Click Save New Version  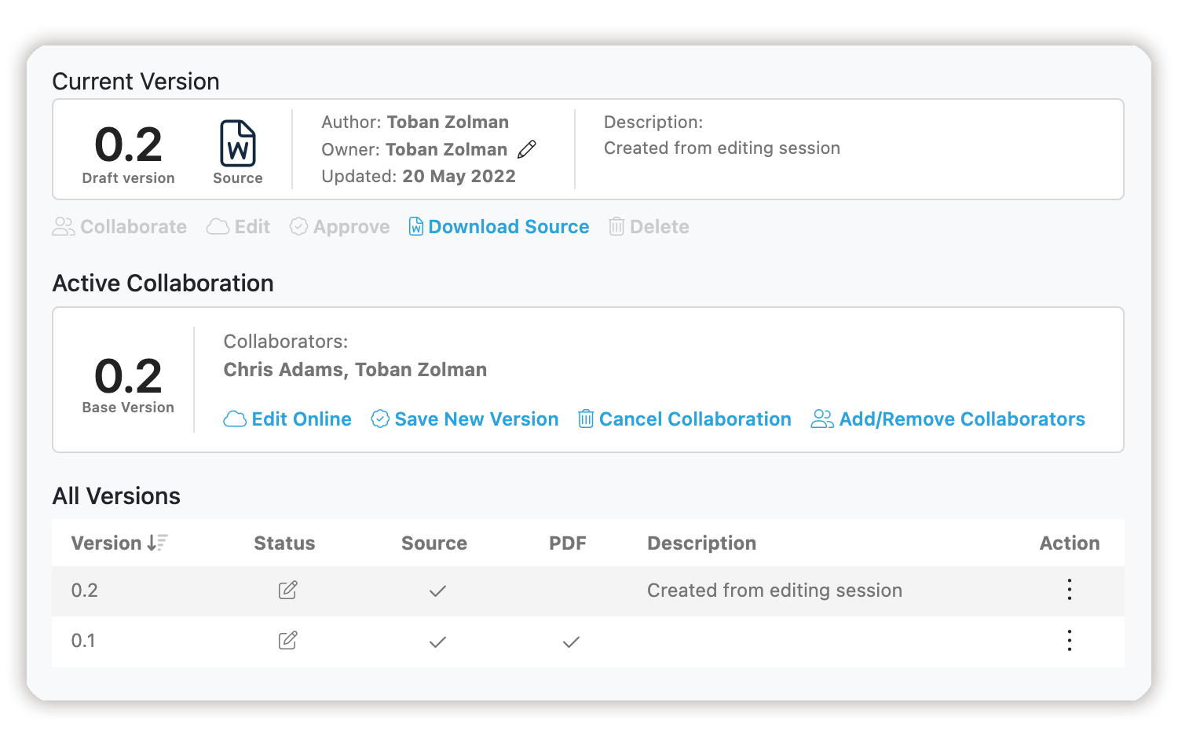pos(476,419)
